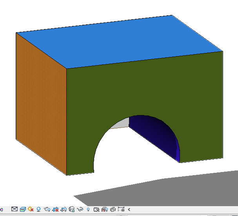Open the Unlocked 3D View house icon
238x216 pixels.
72,209
